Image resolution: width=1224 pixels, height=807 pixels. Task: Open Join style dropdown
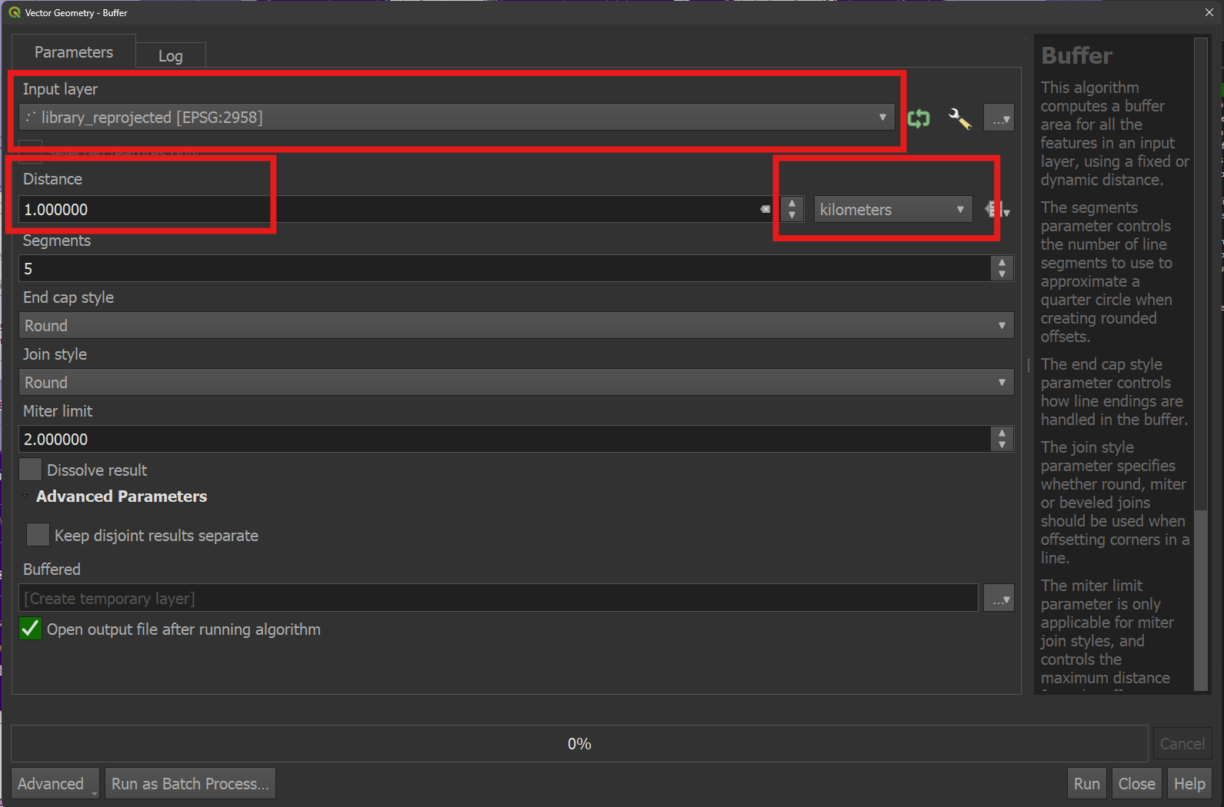coord(516,382)
